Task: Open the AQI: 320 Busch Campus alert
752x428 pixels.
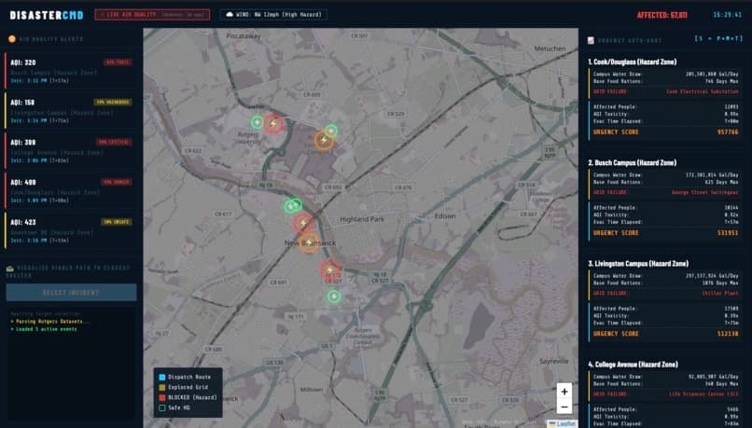Action: click(x=71, y=71)
